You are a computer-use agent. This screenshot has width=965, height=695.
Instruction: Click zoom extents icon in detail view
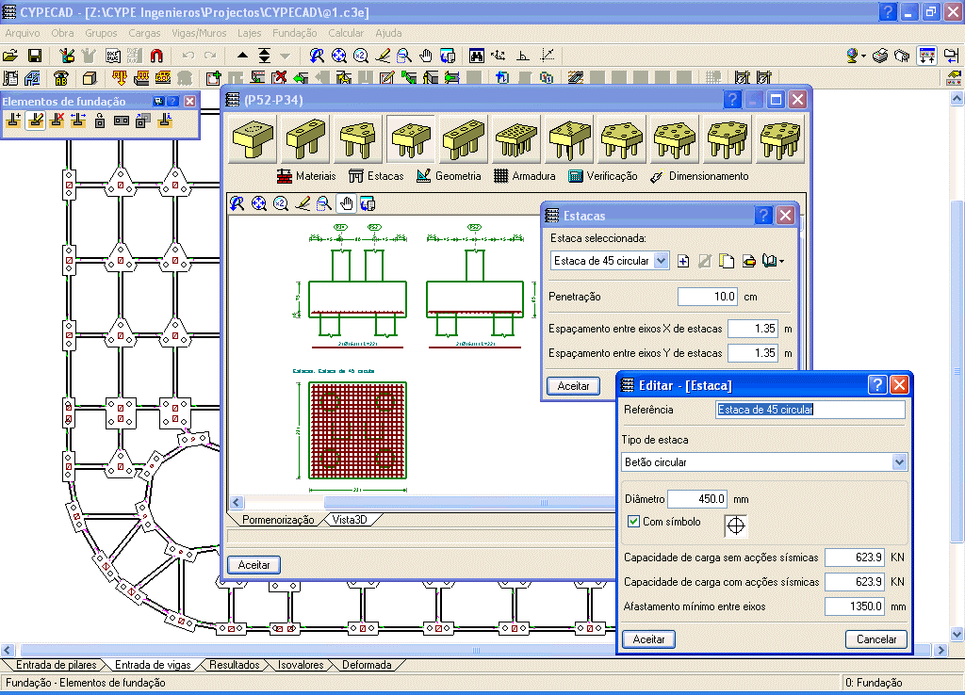point(259,203)
